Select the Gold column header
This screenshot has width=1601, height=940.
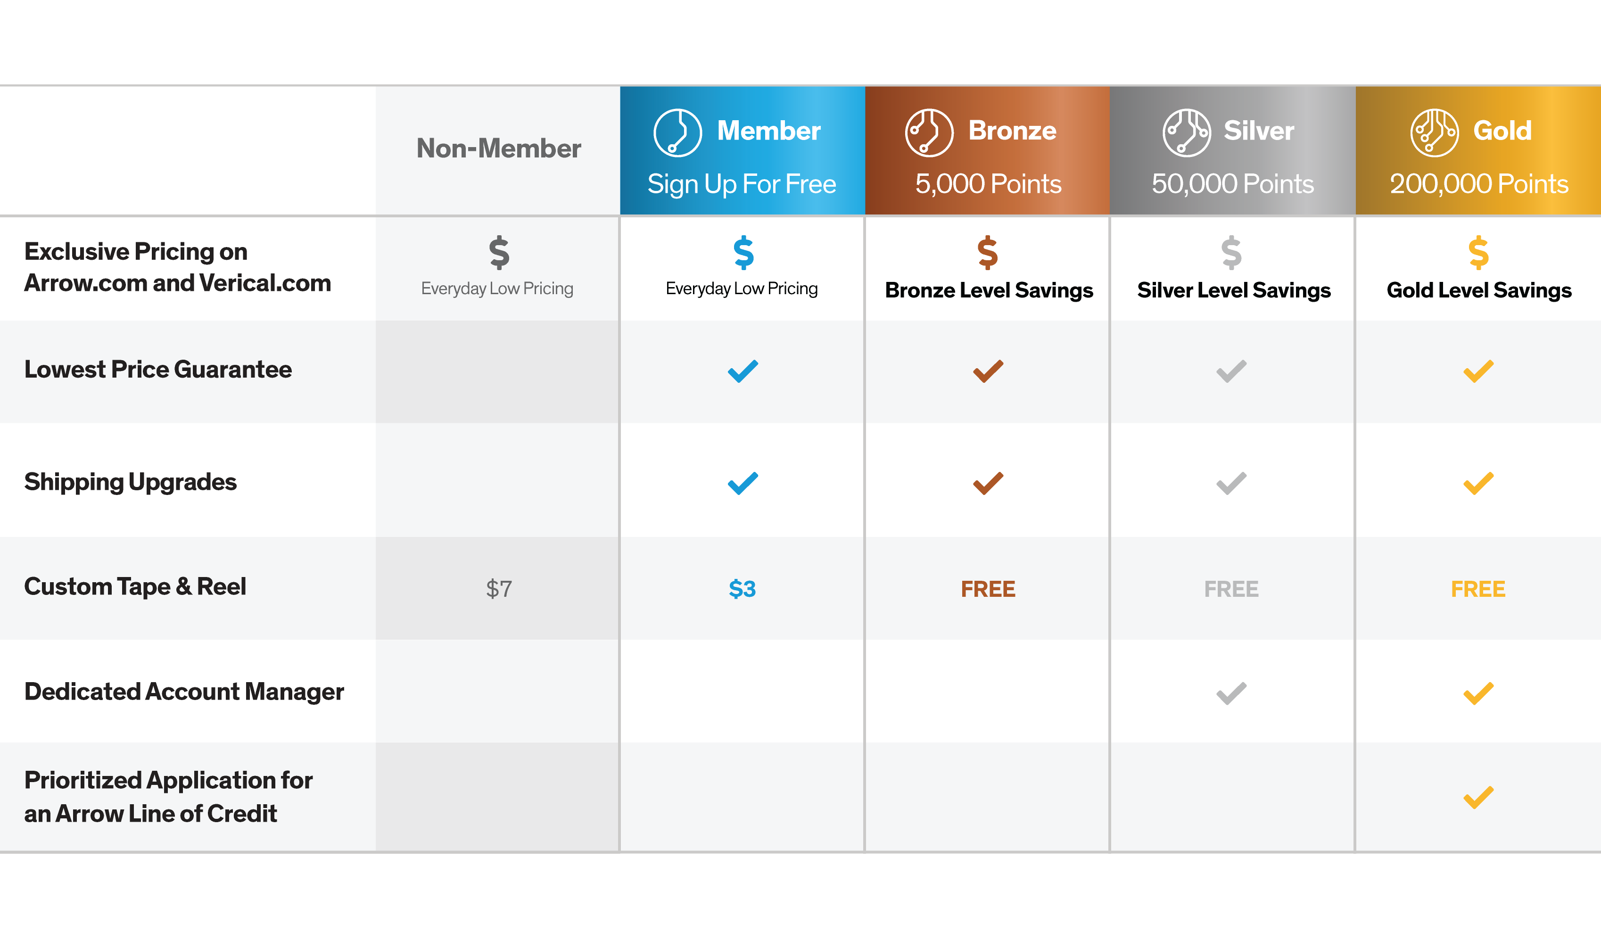1478,150
